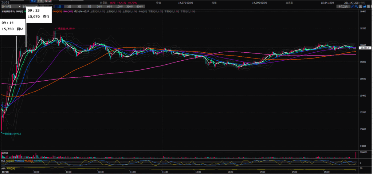Click the bar chart display icon
The height and width of the screenshot is (174, 373).
tap(360, 7)
